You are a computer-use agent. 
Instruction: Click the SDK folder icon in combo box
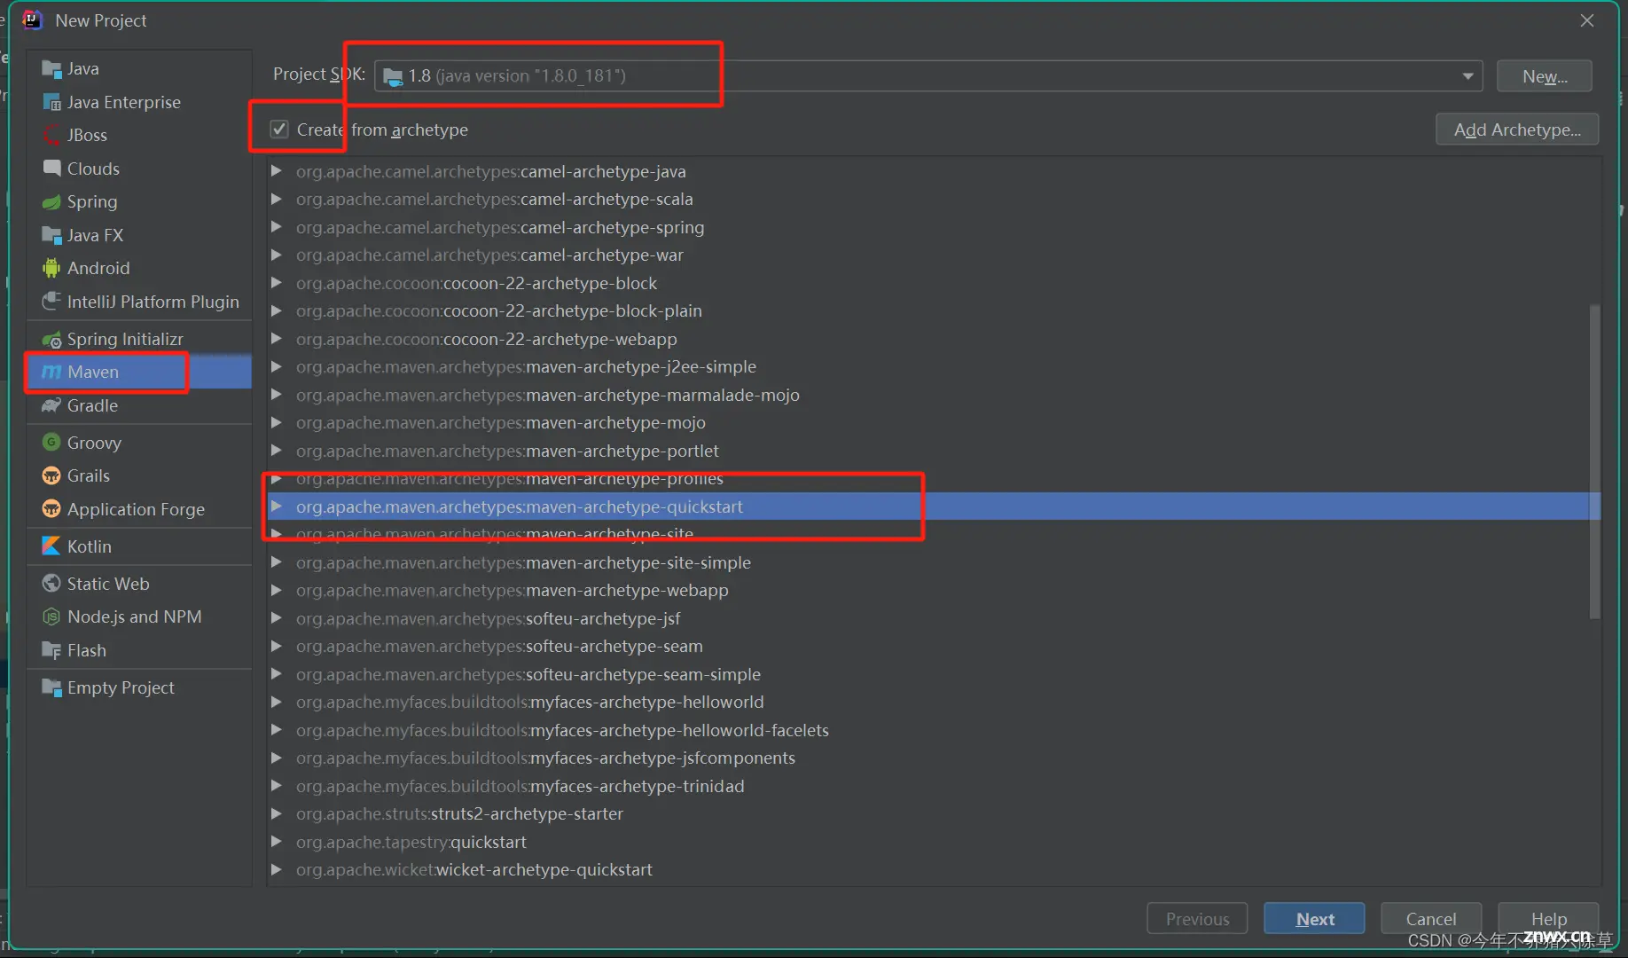[x=393, y=77]
